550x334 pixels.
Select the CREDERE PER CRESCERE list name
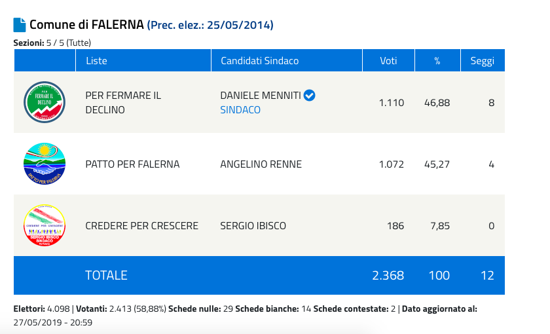point(141,226)
